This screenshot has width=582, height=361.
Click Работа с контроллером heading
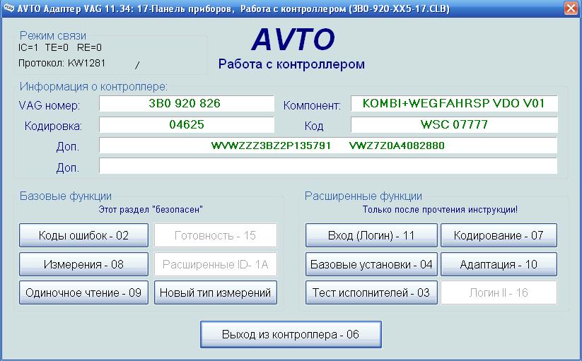tap(291, 64)
